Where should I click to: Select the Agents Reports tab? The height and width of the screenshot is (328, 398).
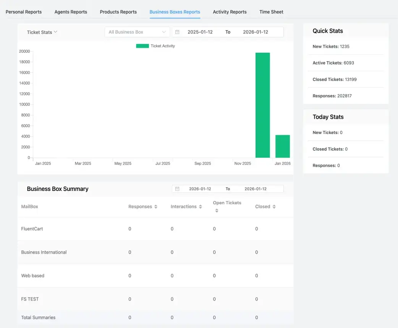coord(70,12)
